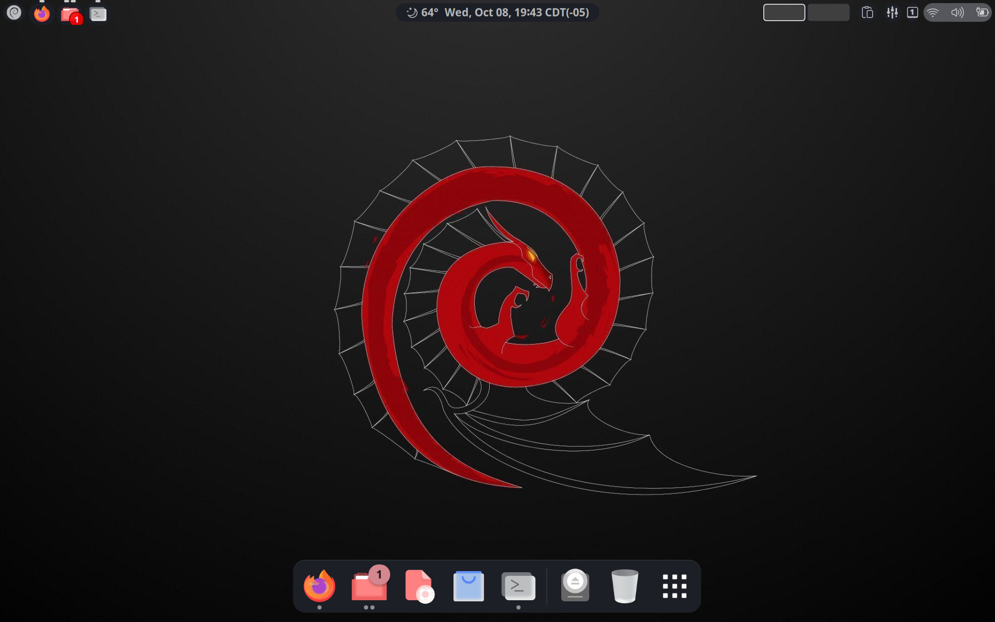This screenshot has height=622, width=995.
Task: Open the mixer sliders indicator in top bar
Action: (x=892, y=12)
